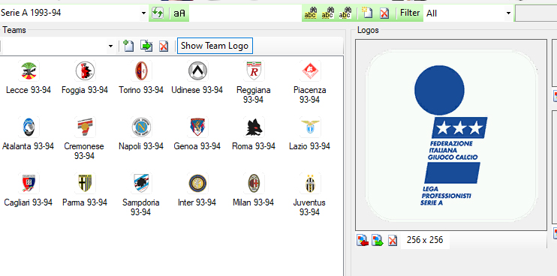
Task: Click the new page icon beside Filter
Action: [x=367, y=13]
